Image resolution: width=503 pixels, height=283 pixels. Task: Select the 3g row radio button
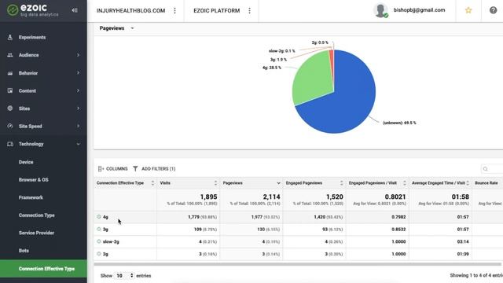pos(99,229)
